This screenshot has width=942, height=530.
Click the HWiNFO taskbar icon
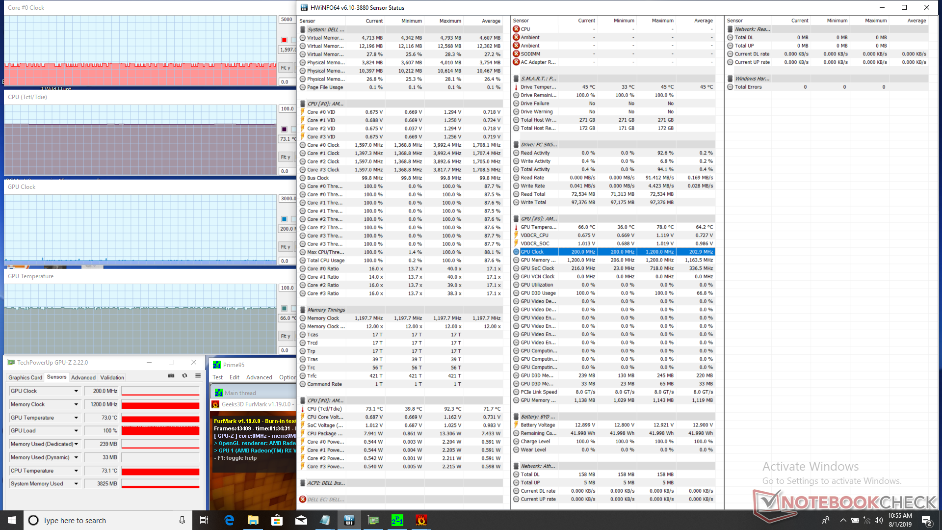349,520
